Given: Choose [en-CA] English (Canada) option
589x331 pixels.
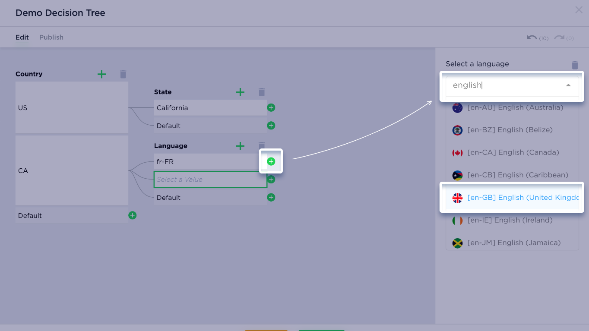Looking at the screenshot, I should tap(512, 152).
